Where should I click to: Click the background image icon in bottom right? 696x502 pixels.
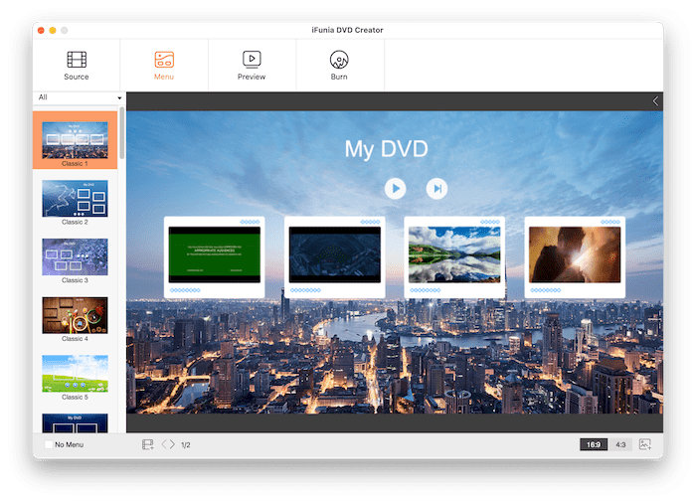[x=645, y=444]
